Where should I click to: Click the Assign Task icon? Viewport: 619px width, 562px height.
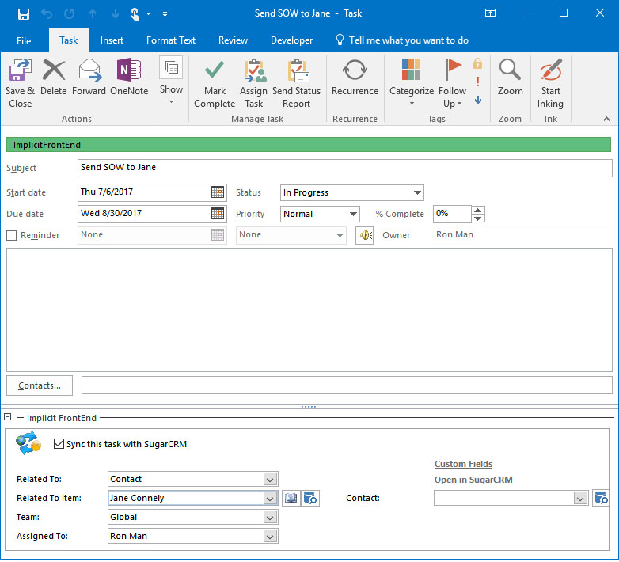point(253,84)
